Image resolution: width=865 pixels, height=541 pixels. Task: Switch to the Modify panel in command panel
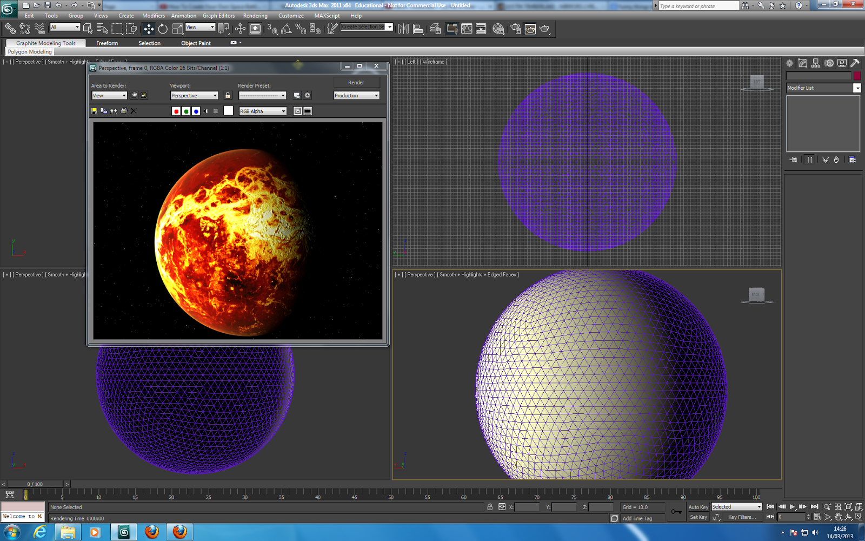click(803, 63)
